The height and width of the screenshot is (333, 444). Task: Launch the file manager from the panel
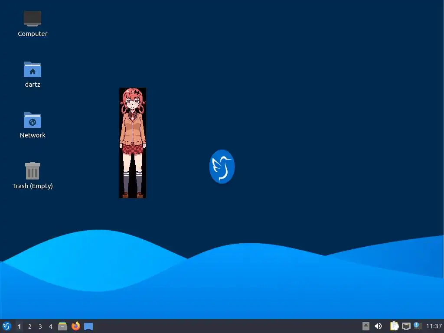coord(62,326)
